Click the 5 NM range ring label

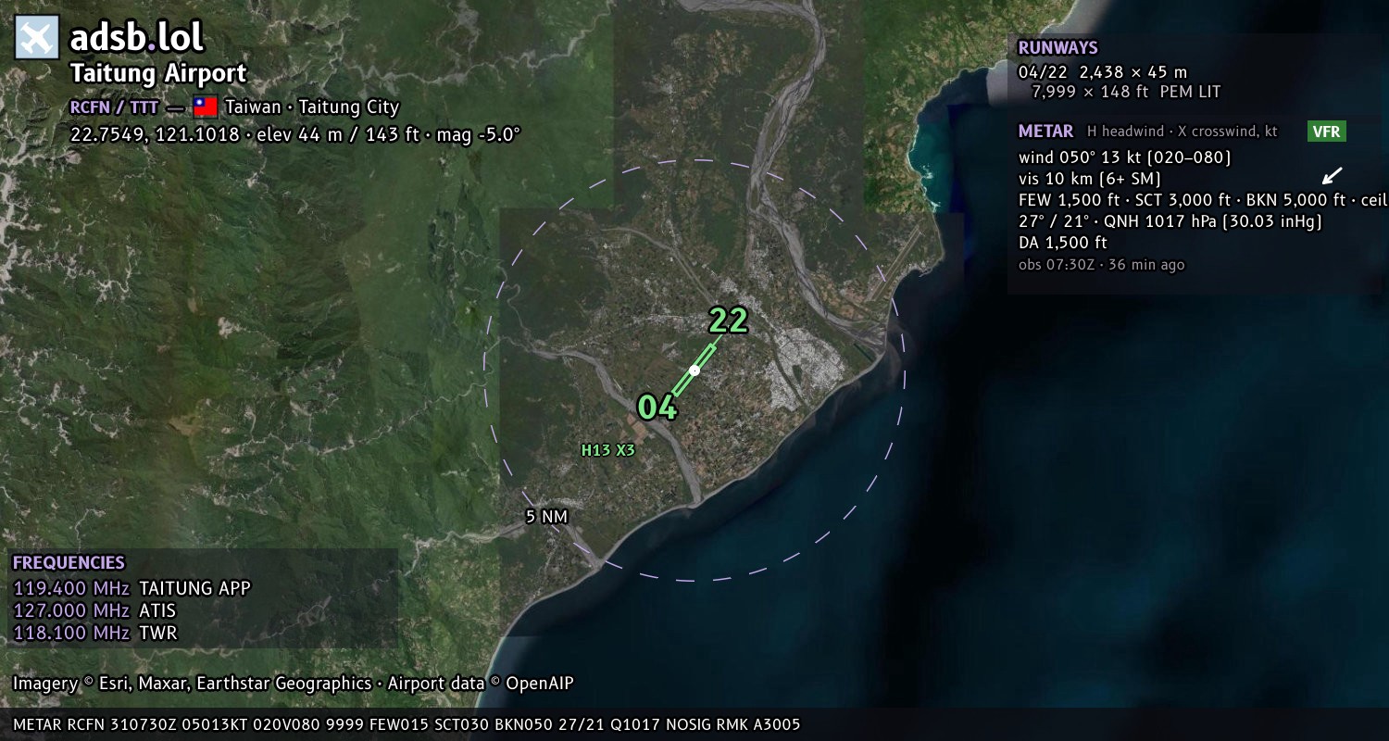pyautogui.click(x=546, y=517)
